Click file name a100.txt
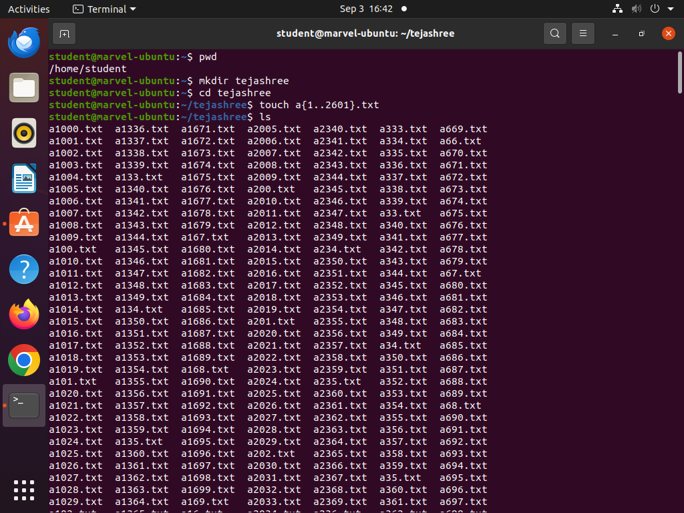Image resolution: width=684 pixels, height=513 pixels. (73, 250)
